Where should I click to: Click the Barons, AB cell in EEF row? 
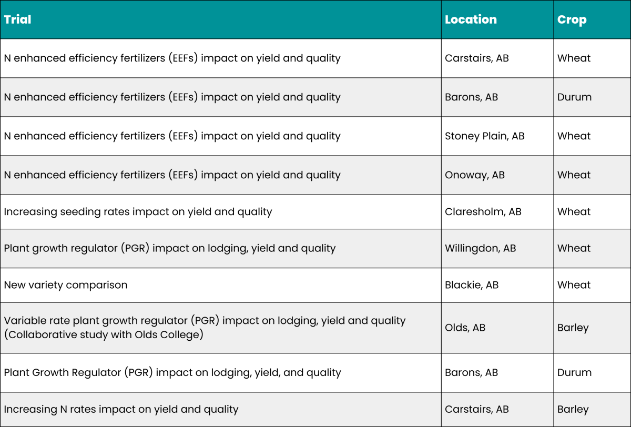click(x=497, y=97)
